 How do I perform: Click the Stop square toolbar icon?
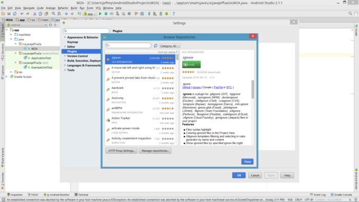(x=129, y=14)
